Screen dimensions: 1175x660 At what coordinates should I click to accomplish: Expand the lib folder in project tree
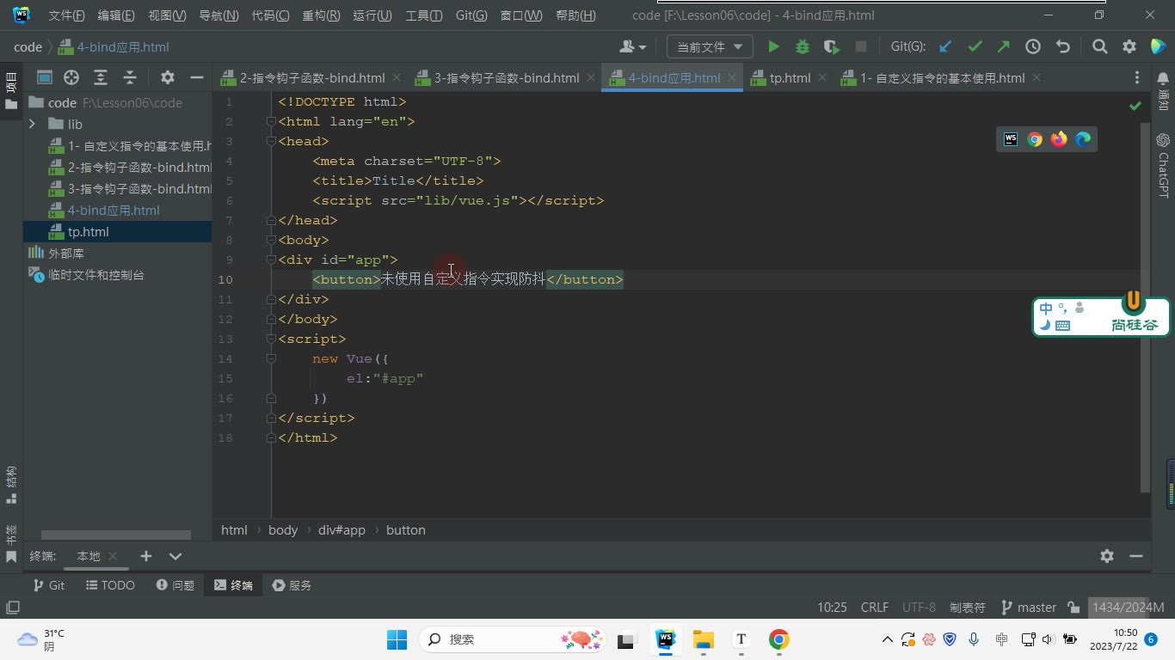tap(32, 124)
